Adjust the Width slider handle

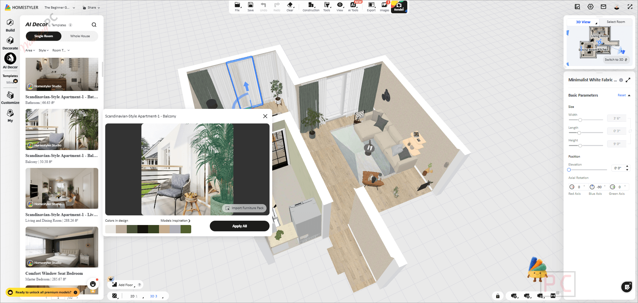point(580,120)
